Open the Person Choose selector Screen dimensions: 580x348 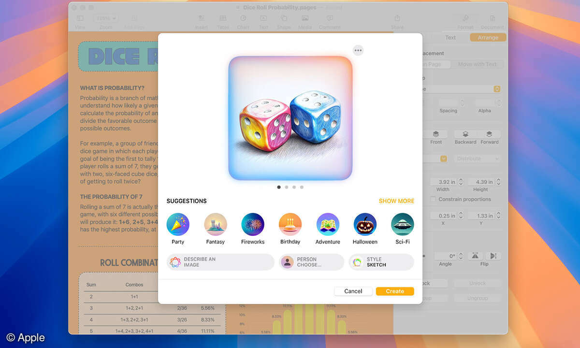(311, 262)
